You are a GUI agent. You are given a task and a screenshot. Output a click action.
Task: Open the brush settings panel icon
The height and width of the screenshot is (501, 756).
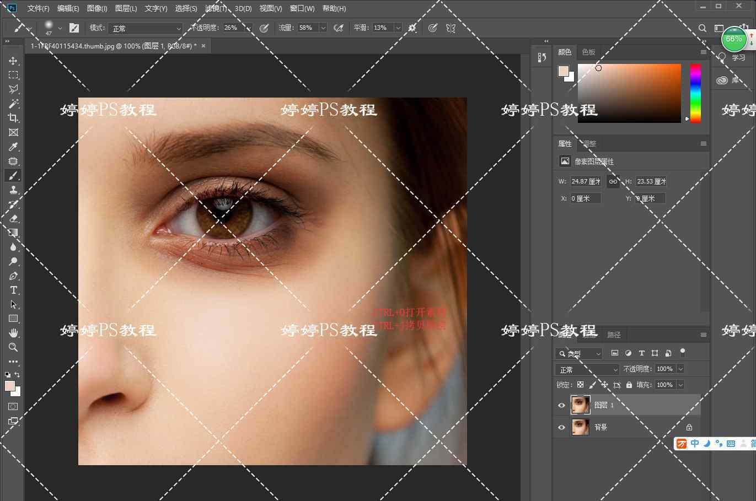pos(74,28)
